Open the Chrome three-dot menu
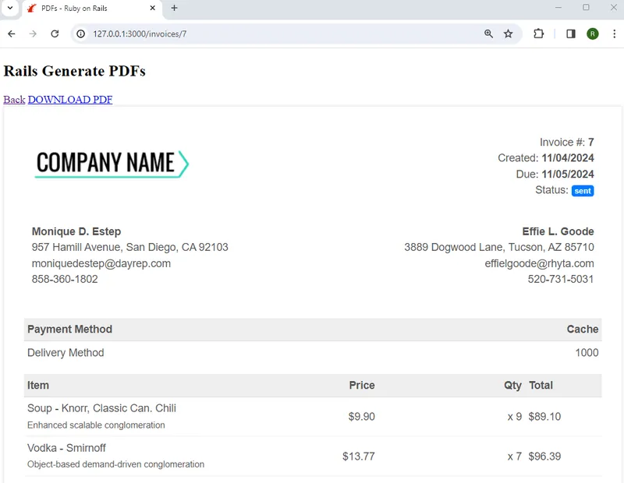This screenshot has width=624, height=483. click(x=614, y=33)
